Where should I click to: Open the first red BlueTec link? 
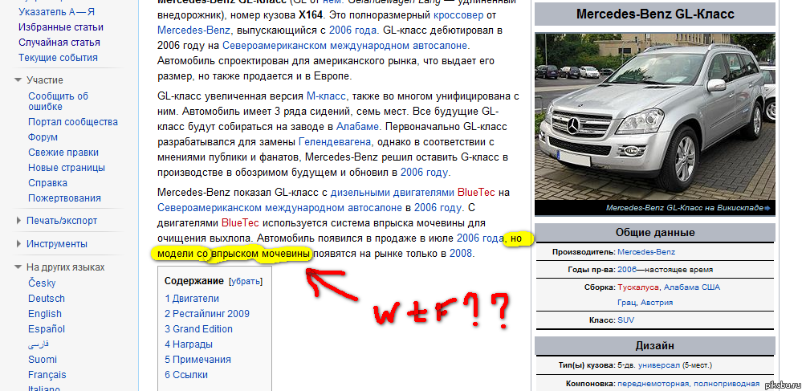tap(476, 193)
